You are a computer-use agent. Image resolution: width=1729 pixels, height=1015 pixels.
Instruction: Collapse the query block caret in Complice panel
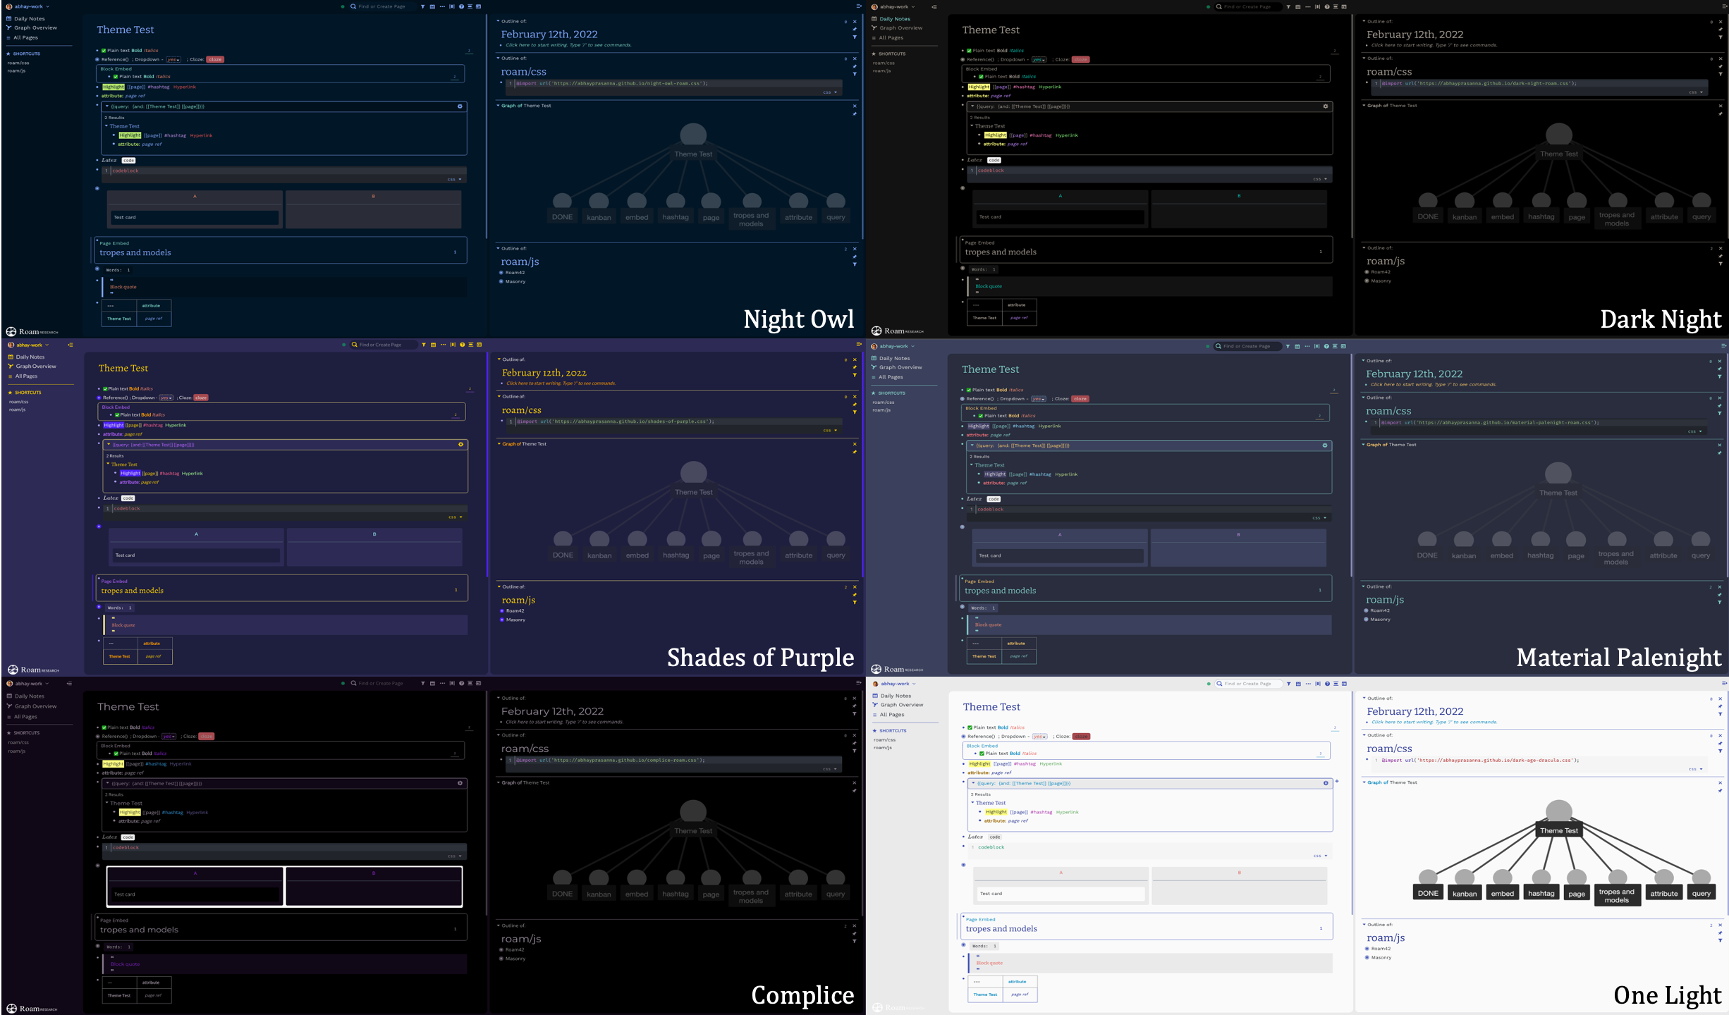tap(107, 783)
